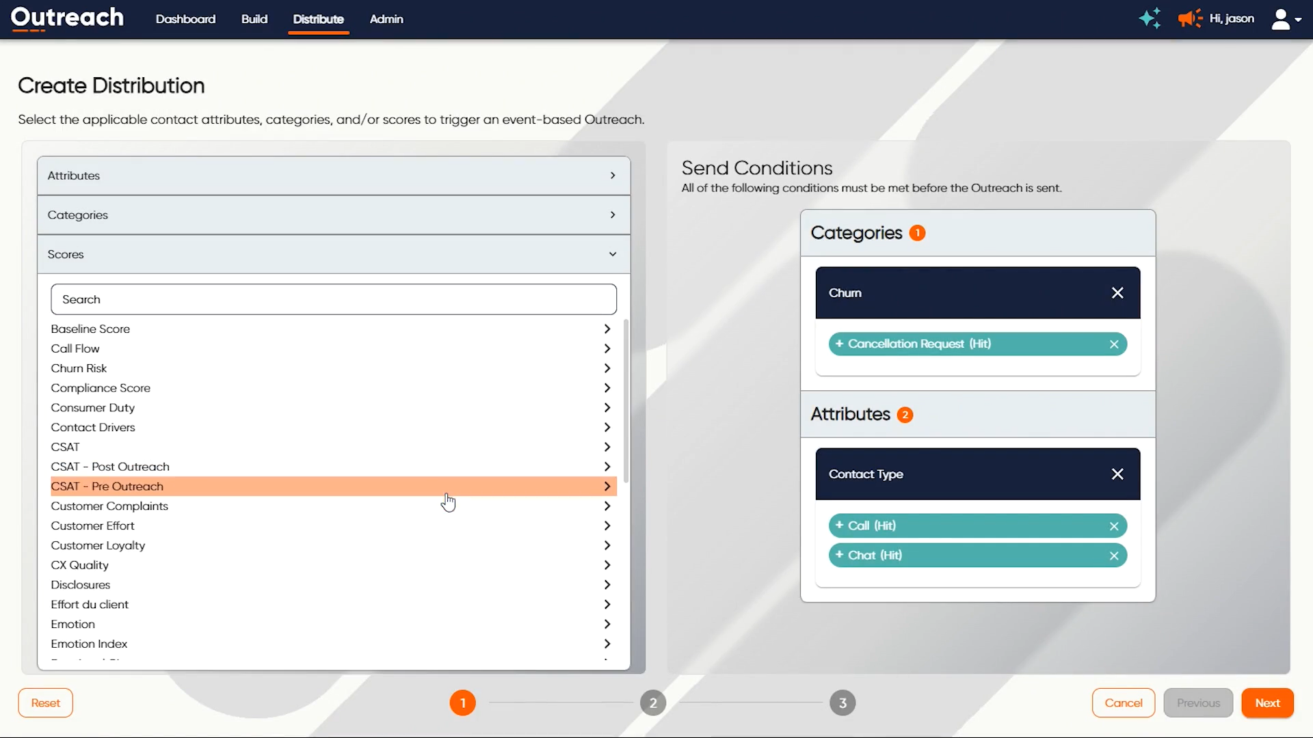Image resolution: width=1313 pixels, height=738 pixels.
Task: Go to the Dashboard tab
Action: 185,19
